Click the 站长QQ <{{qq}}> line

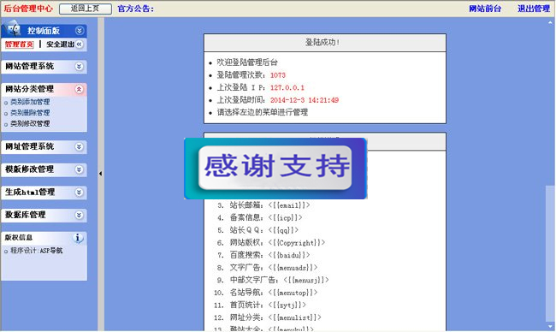coord(263,230)
